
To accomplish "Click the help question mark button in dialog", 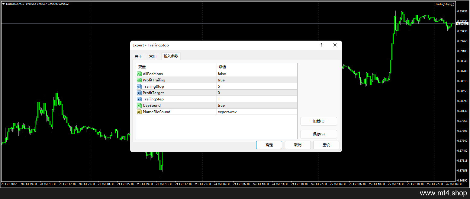I will click(321, 45).
